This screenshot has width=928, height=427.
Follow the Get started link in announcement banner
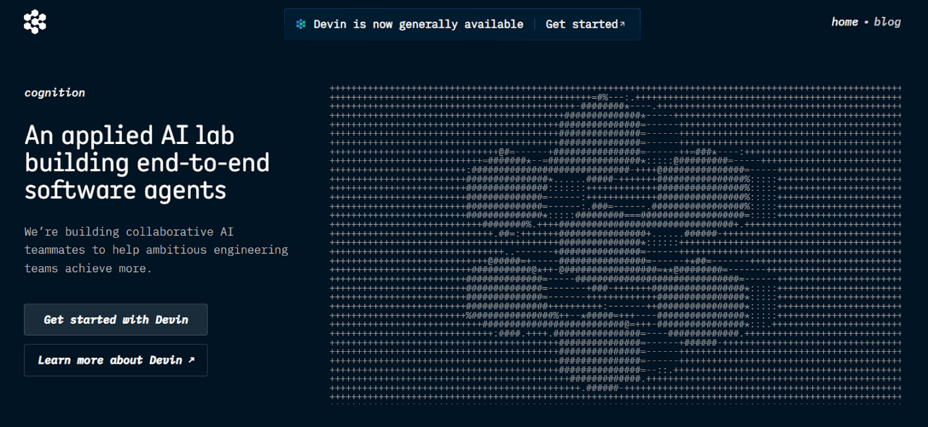tap(581, 24)
